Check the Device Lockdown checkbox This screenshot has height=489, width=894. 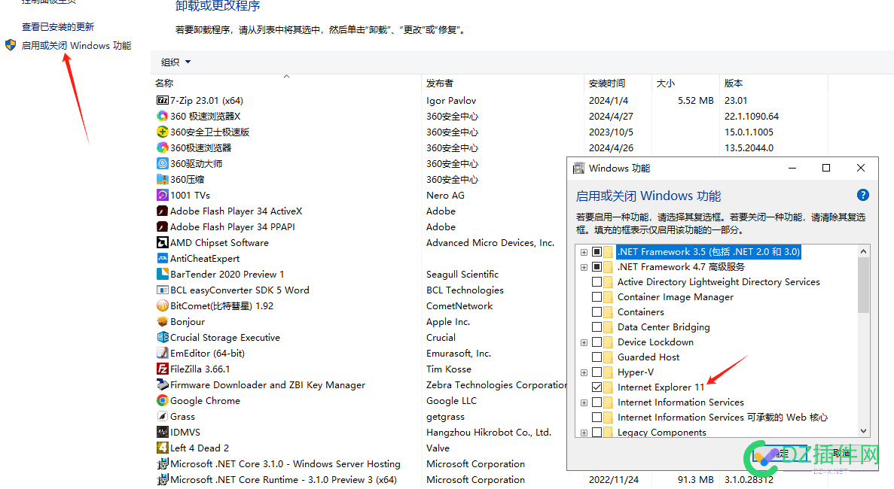point(597,342)
